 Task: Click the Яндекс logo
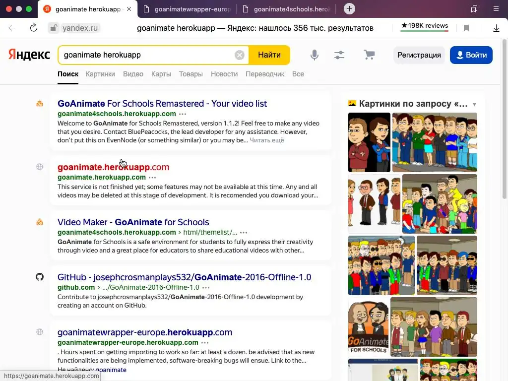(29, 55)
